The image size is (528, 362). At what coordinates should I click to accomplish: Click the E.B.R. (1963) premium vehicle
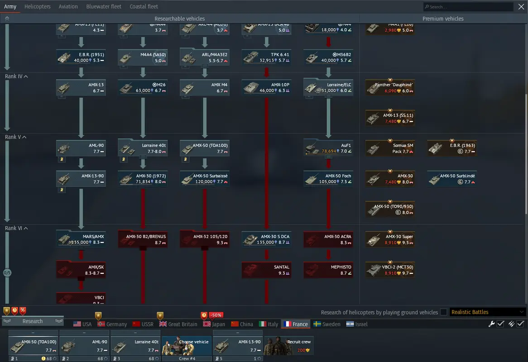[451, 148]
